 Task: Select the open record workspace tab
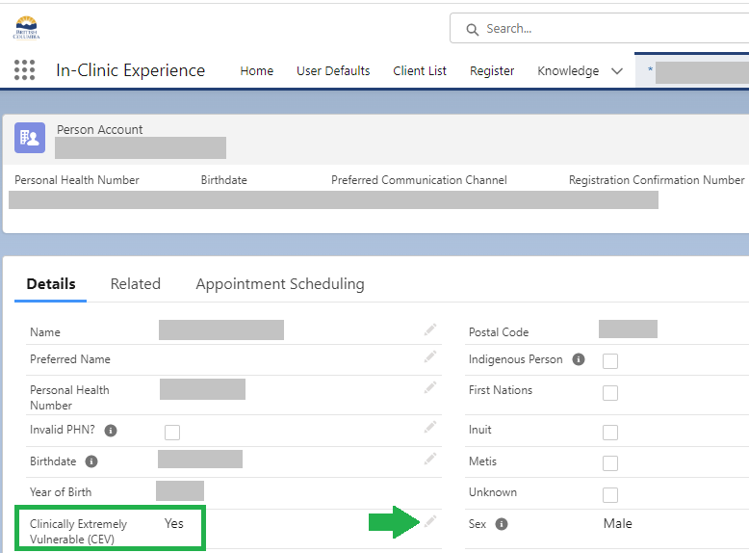coord(692,70)
